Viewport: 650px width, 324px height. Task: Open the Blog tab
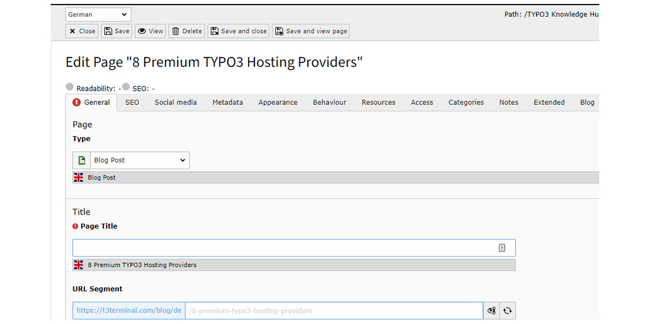(x=587, y=102)
